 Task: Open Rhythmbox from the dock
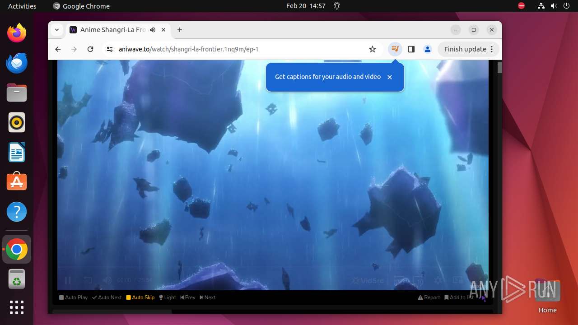[17, 122]
